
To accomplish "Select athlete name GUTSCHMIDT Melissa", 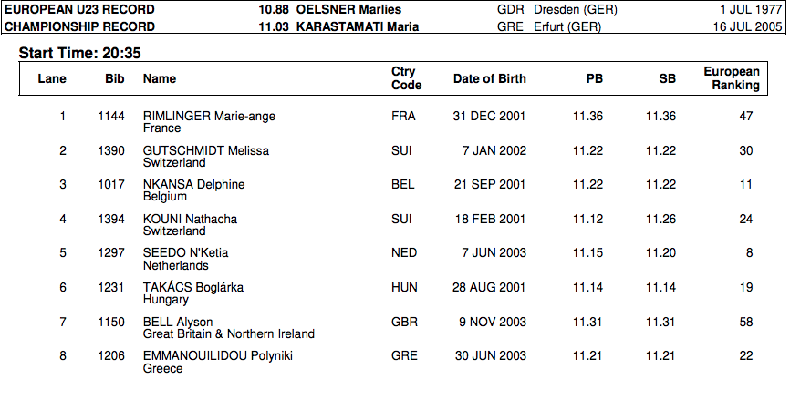I will pos(206,150).
